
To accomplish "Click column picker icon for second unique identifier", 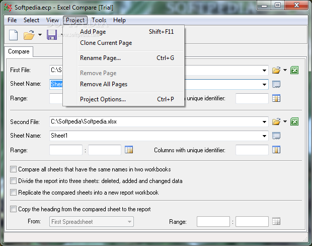I will [276, 150].
